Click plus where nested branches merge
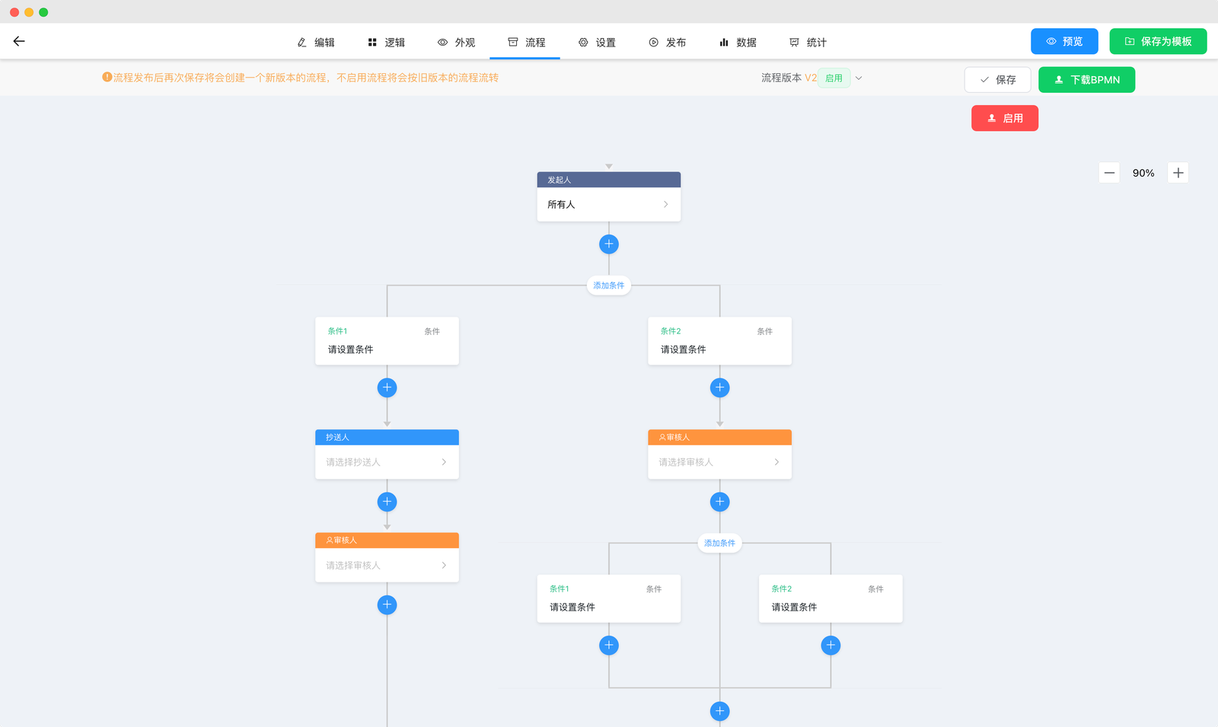This screenshot has width=1218, height=727. click(719, 711)
